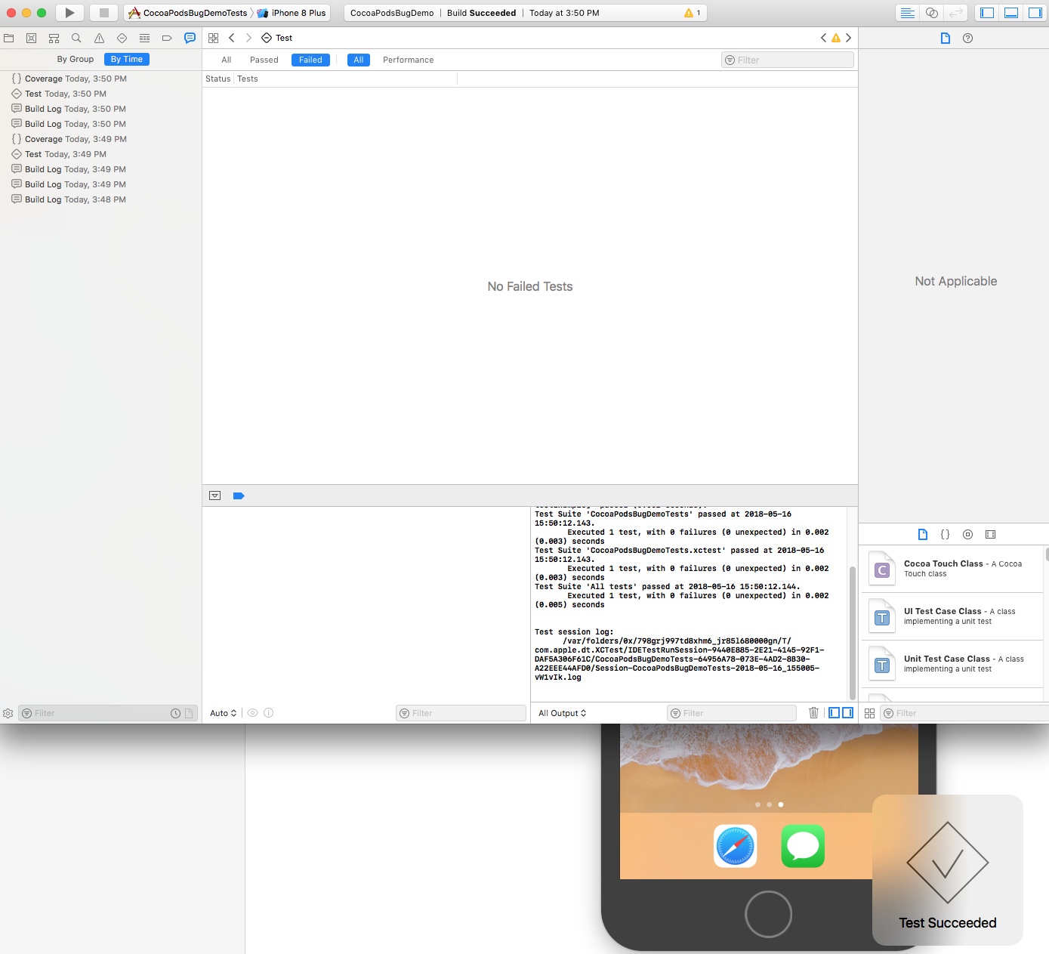Show only Passed tests

(264, 60)
